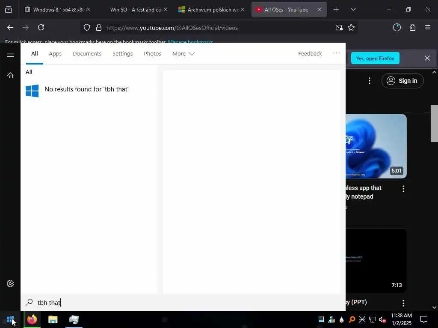Dismiss the Firefox notification bar
438x328 pixels.
coord(427,58)
